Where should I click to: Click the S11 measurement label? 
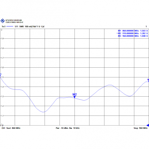pyautogui.click(x=16, y=26)
